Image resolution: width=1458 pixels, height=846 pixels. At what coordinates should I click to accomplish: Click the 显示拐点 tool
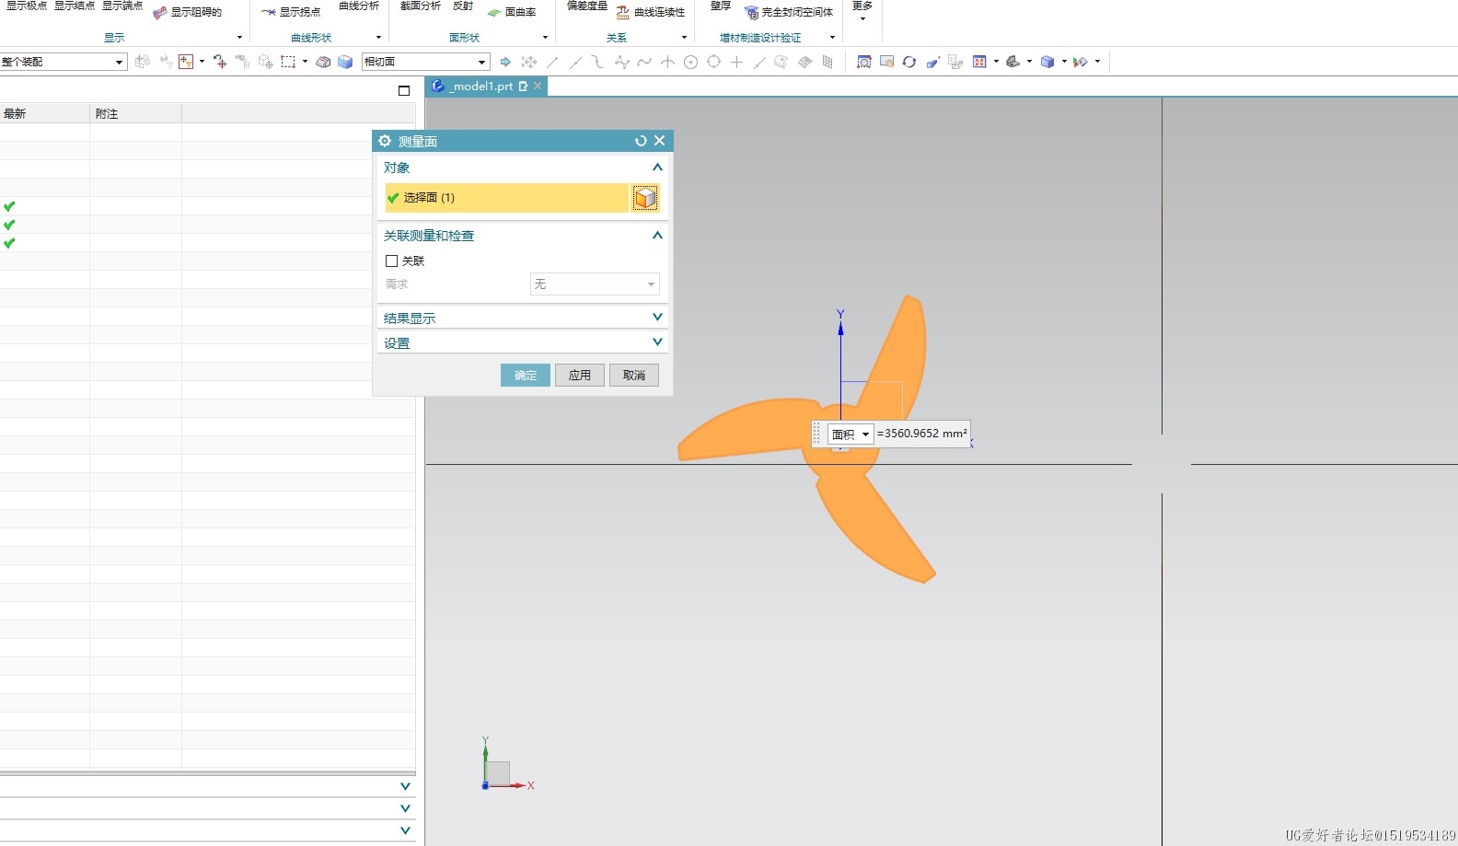(x=291, y=12)
